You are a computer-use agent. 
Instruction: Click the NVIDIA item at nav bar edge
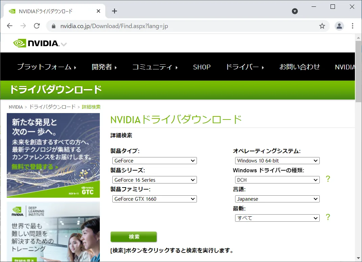(x=345, y=67)
